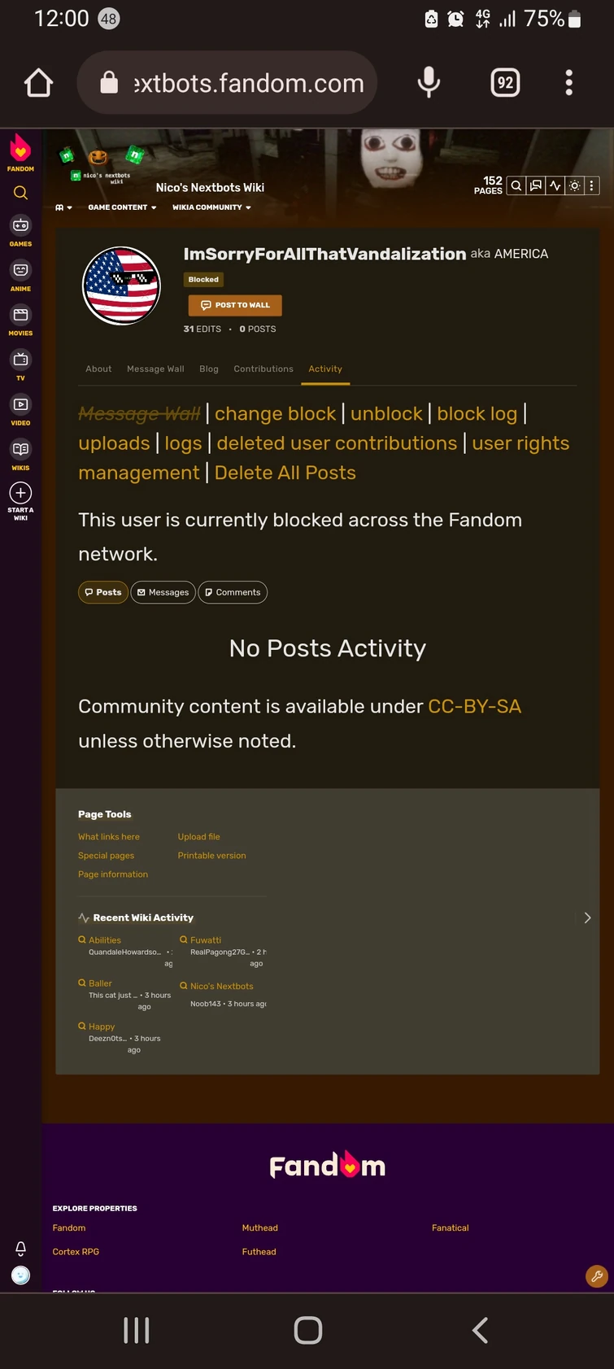Viewport: 614px width, 1369px height.
Task: Click the START A WIKI plus icon
Action: (x=20, y=492)
